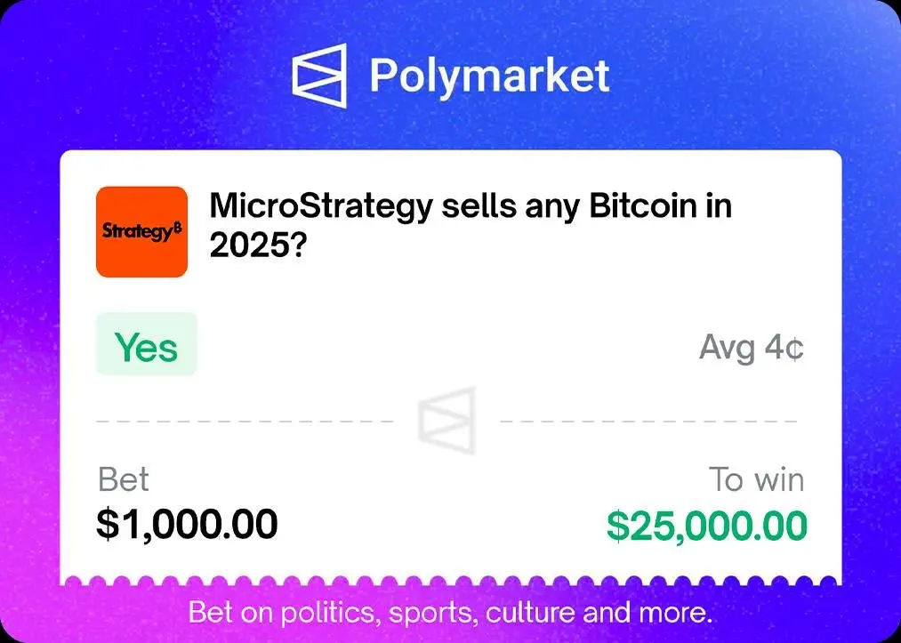Click the Bet label
The height and width of the screenshot is (643, 901).
point(124,480)
